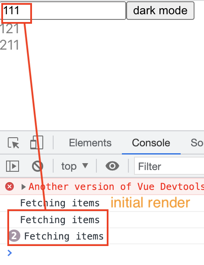Focus the text input containing 111
The width and height of the screenshot is (204, 265).
[63, 11]
